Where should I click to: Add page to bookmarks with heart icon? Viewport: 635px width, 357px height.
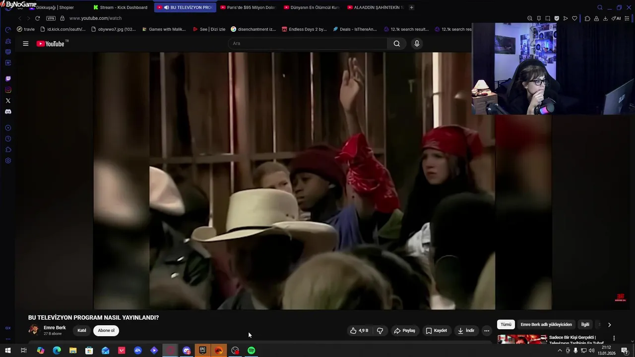pyautogui.click(x=574, y=18)
